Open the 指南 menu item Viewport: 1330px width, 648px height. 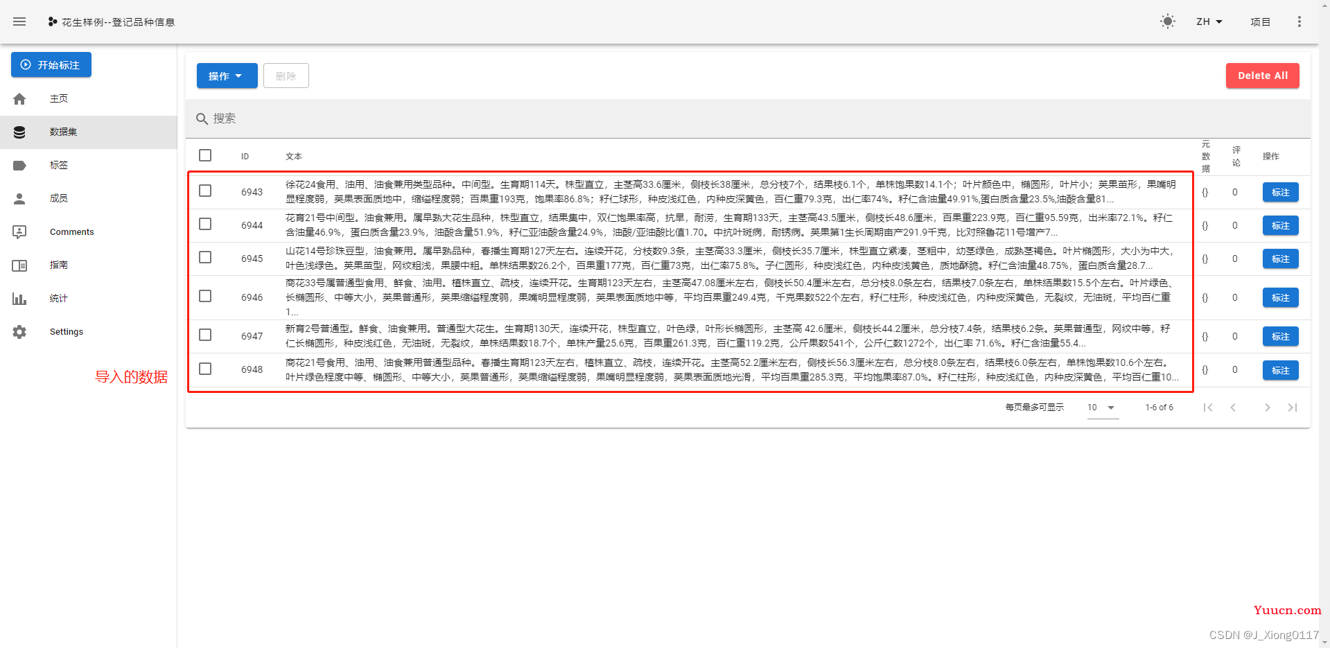[88, 265]
